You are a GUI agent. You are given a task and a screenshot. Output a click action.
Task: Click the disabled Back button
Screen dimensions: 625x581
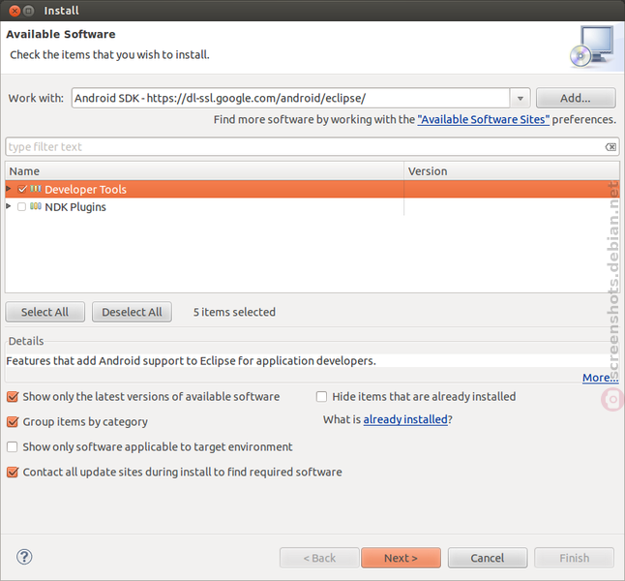click(x=319, y=558)
